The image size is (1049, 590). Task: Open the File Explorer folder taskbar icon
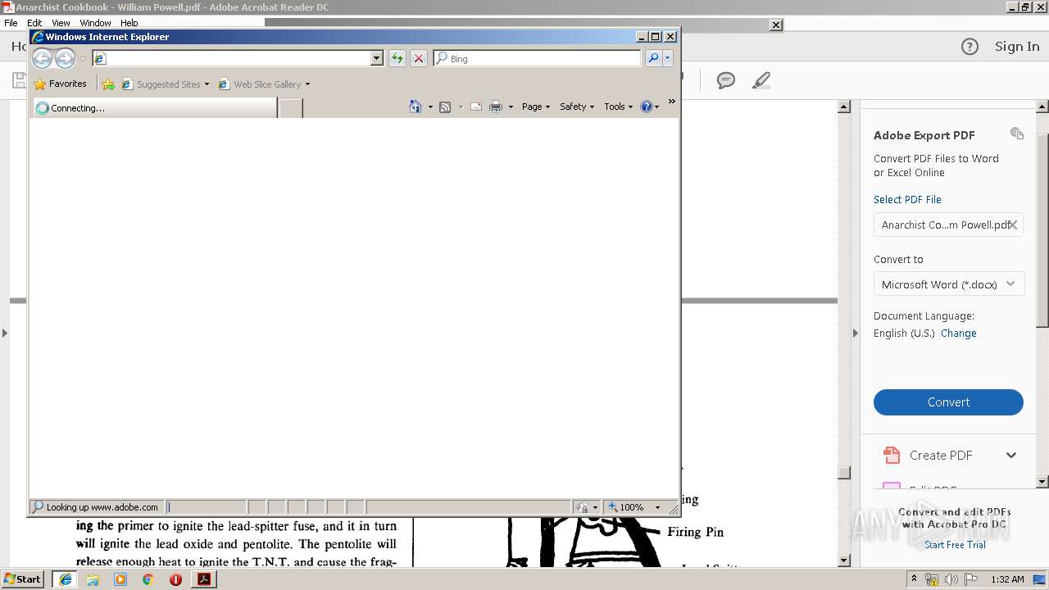pos(93,579)
